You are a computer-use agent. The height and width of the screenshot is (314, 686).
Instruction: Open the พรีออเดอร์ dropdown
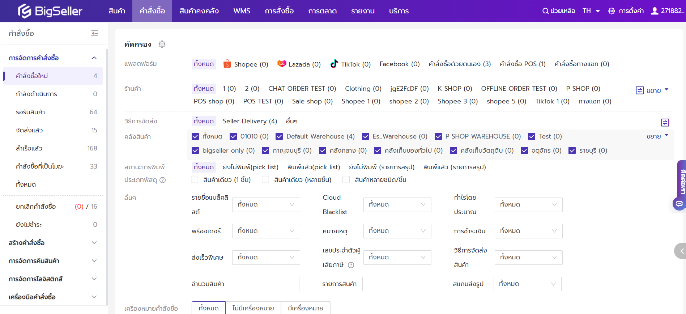pos(266,231)
